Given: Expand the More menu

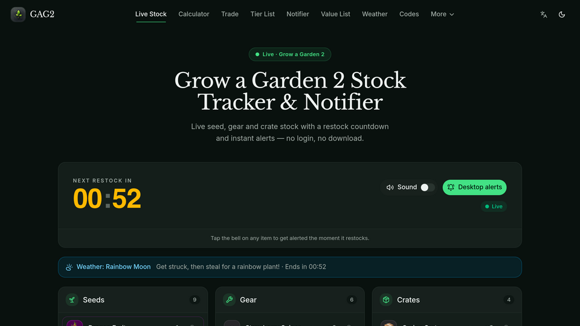Looking at the screenshot, I should click(442, 14).
